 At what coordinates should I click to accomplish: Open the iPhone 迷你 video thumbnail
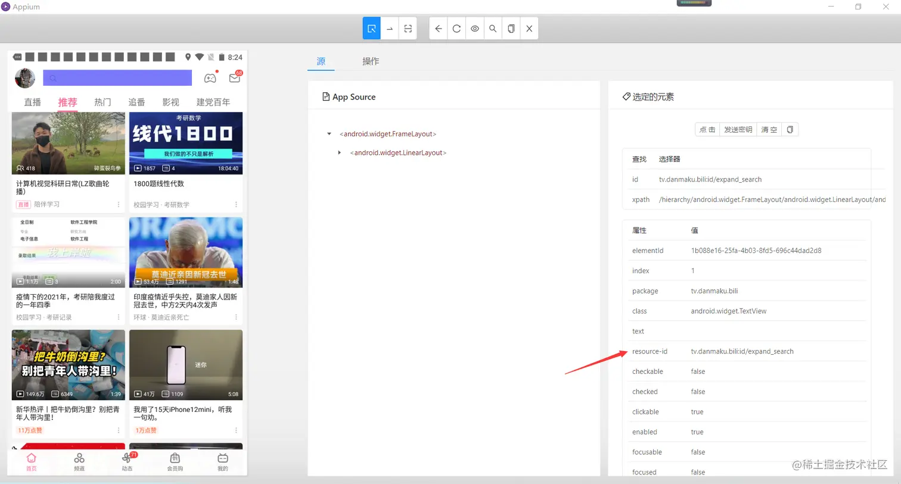186,365
